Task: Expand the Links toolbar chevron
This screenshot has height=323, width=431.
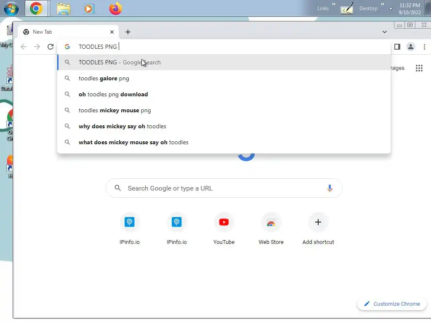Action: pyautogui.click(x=333, y=4)
